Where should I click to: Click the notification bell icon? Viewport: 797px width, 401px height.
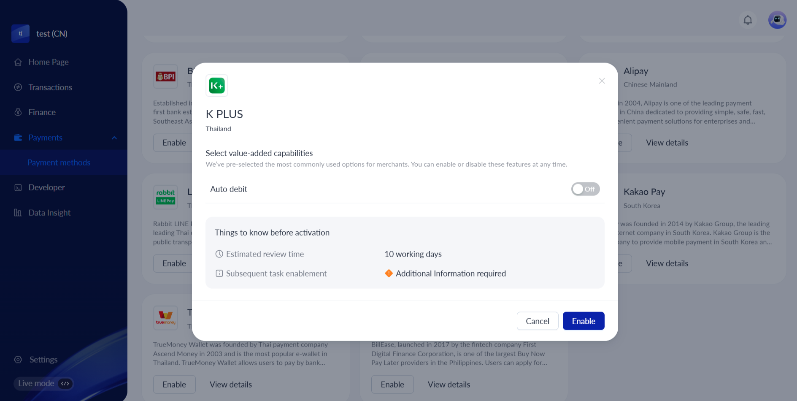click(748, 20)
